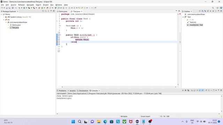
Task: Minimize the Outline view
Action: coord(218,11)
